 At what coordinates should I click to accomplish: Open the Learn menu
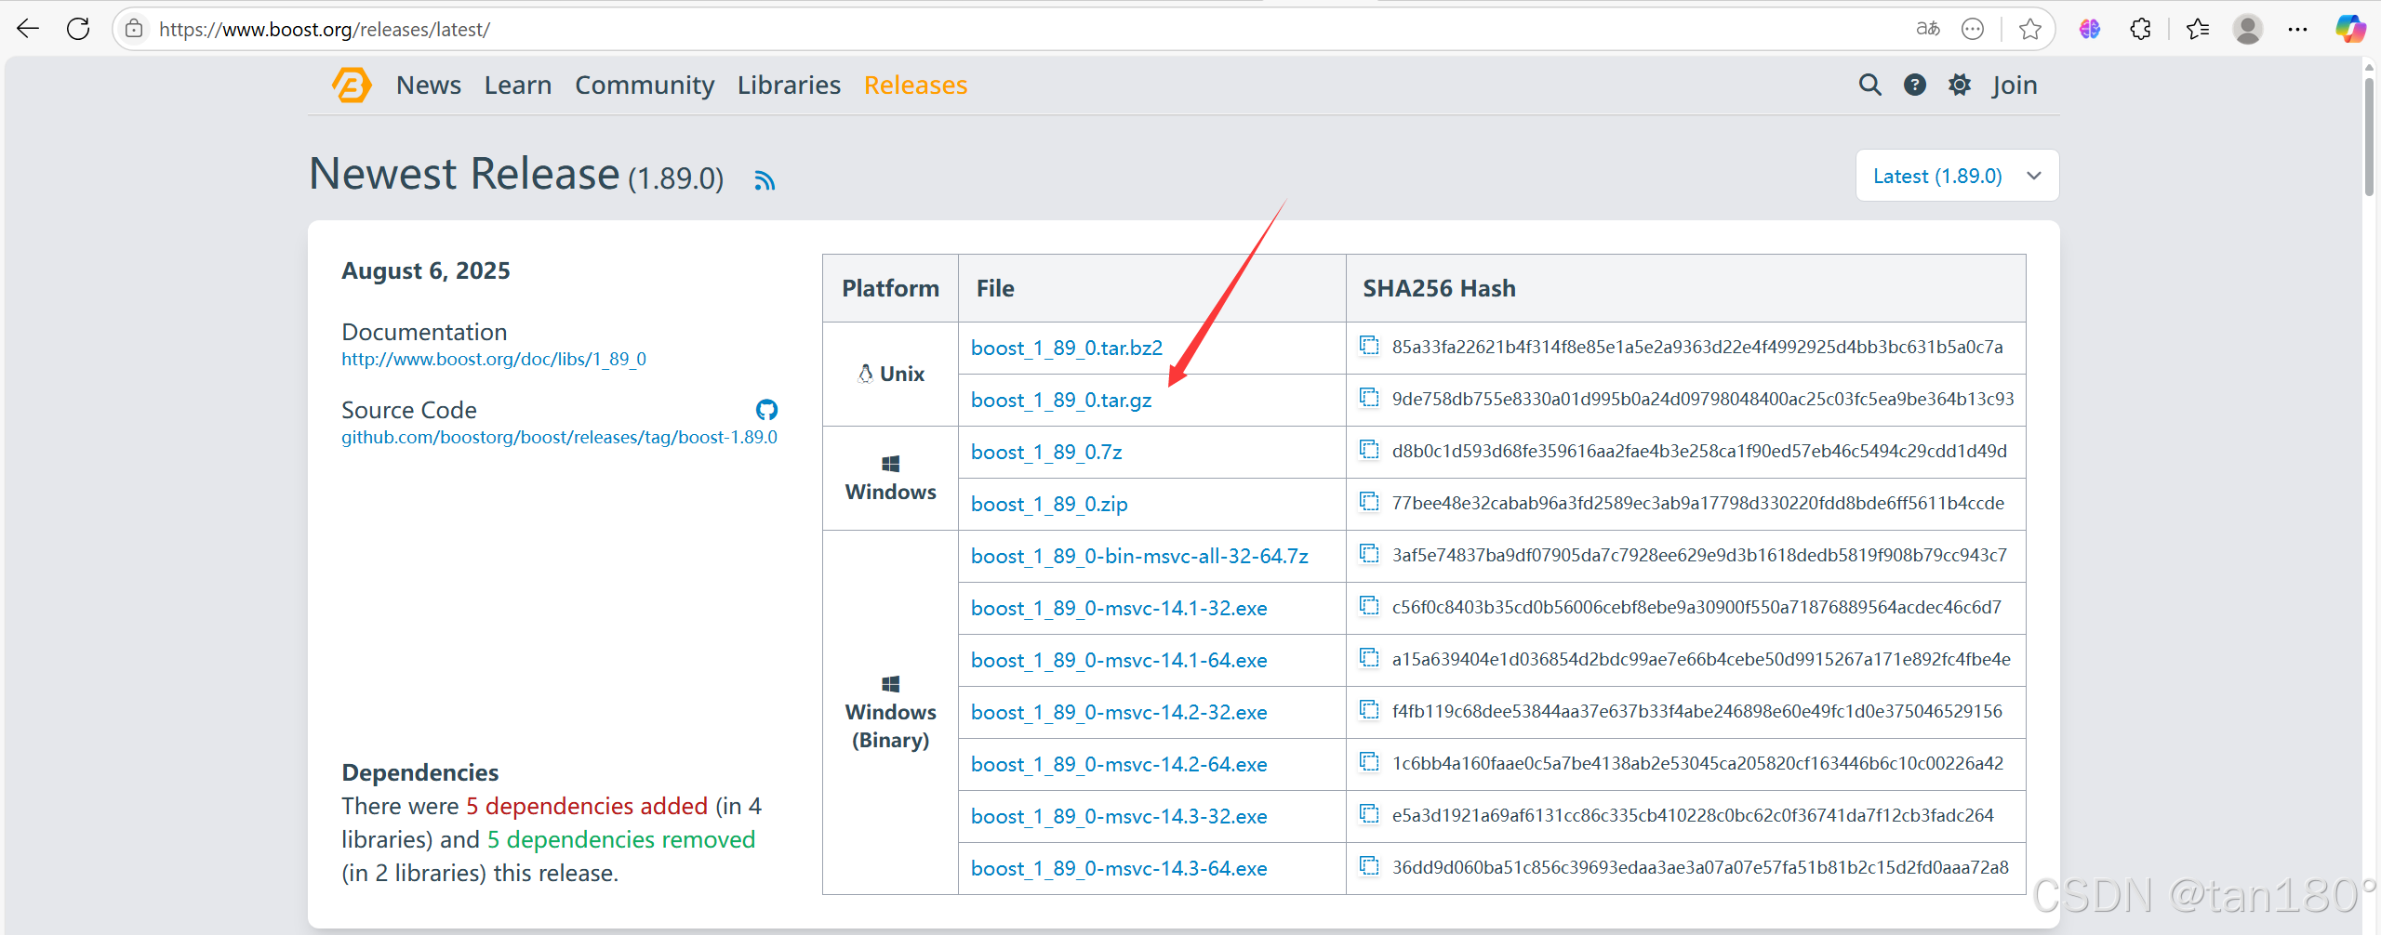(x=518, y=85)
